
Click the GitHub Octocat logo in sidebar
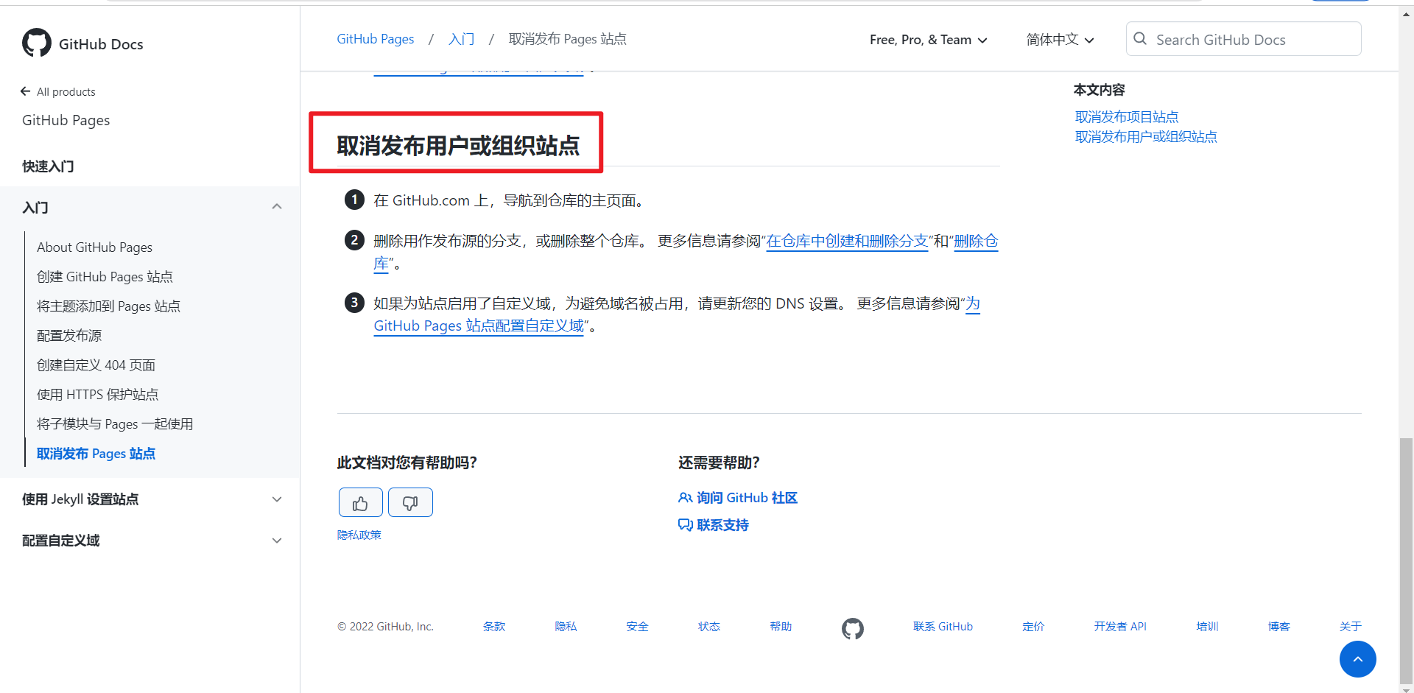pos(37,43)
